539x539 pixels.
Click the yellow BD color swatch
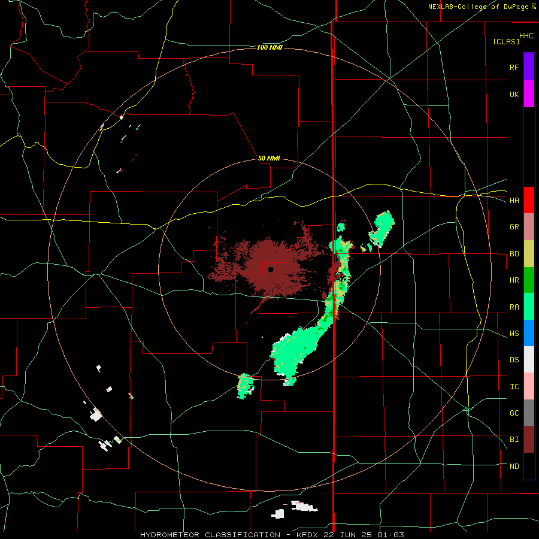tap(529, 254)
